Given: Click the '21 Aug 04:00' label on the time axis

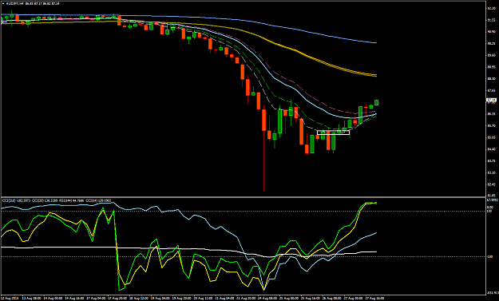Looking at the screenshot, I should (224, 298).
